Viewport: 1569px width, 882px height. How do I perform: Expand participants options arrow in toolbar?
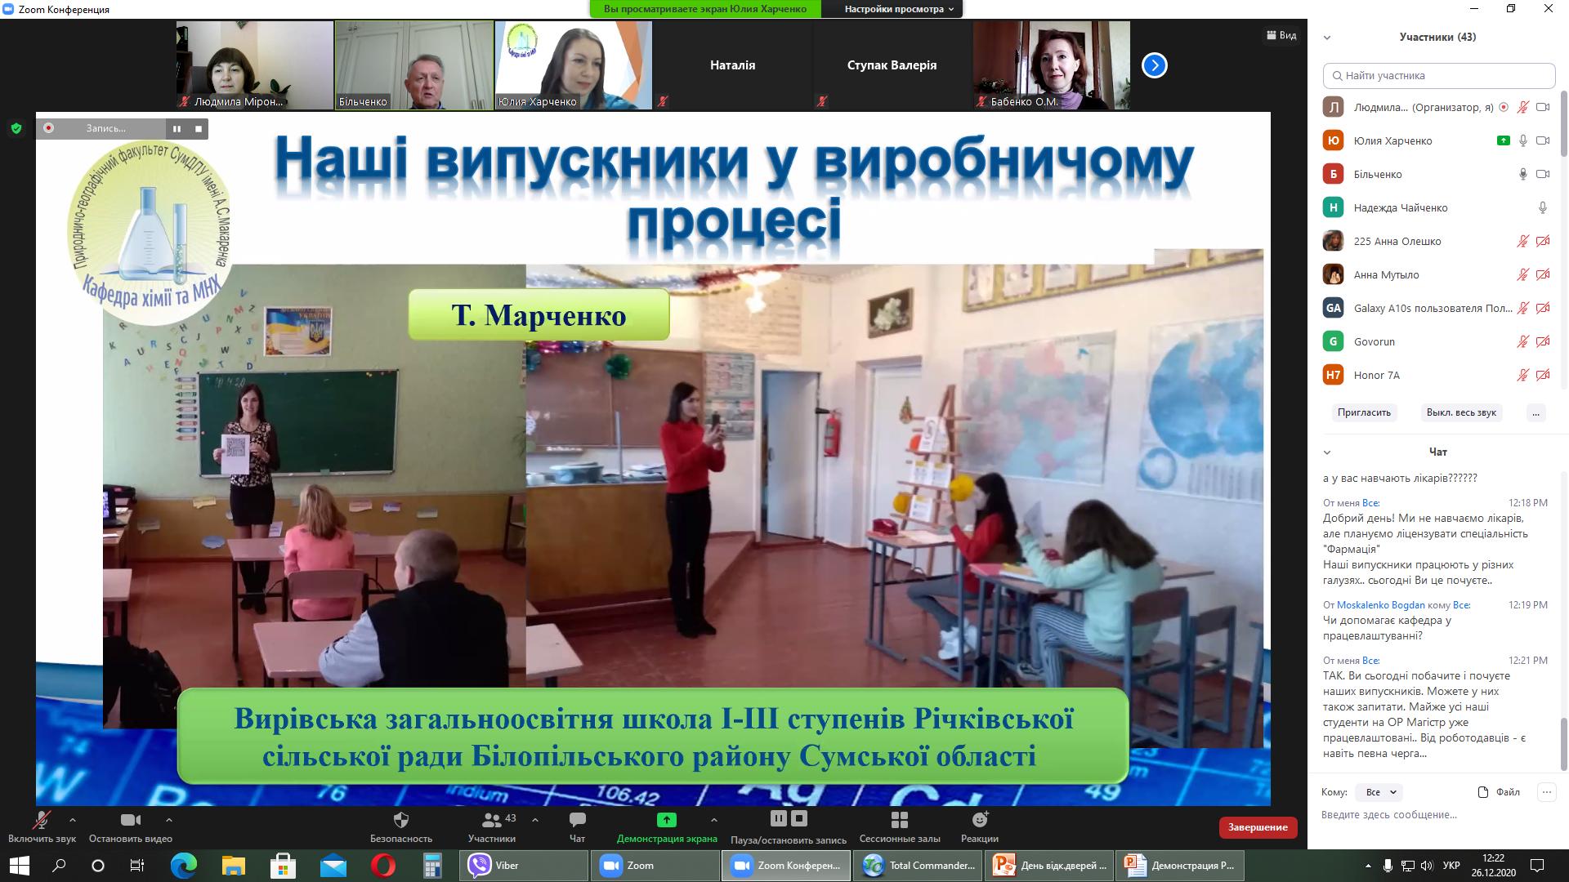point(535,819)
